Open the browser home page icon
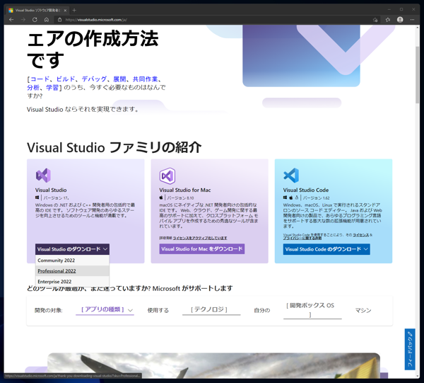Viewport: 424px width, 383px height. 47,20
